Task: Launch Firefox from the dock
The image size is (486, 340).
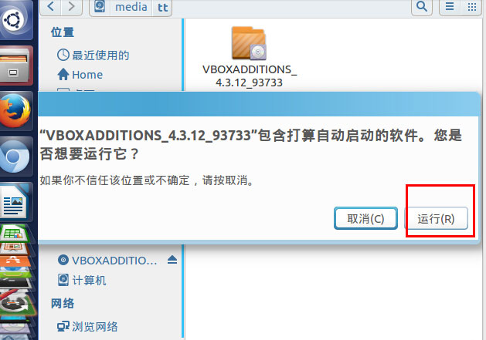Action: point(15,111)
